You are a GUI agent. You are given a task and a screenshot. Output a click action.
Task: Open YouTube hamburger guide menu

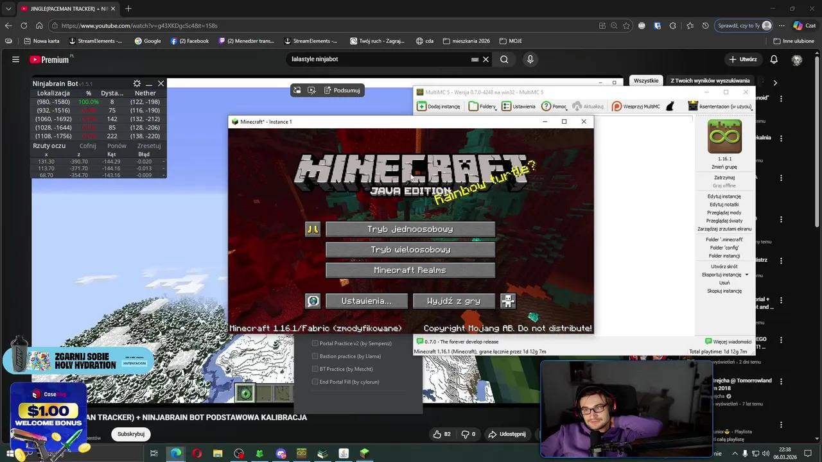click(15, 59)
